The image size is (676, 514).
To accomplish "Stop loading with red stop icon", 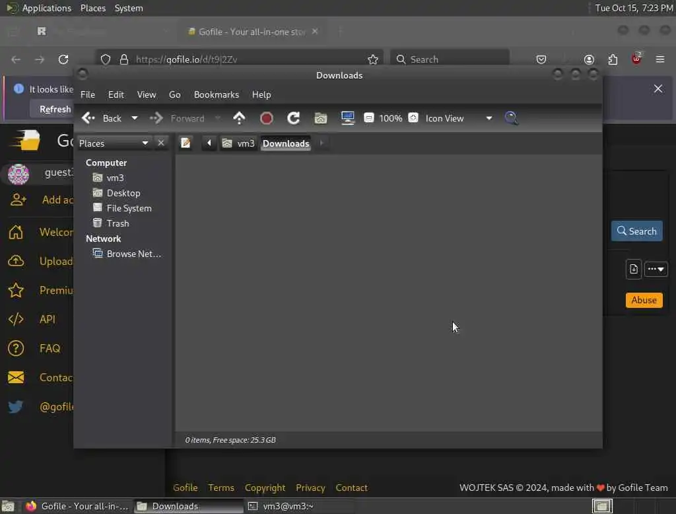I will click(267, 118).
